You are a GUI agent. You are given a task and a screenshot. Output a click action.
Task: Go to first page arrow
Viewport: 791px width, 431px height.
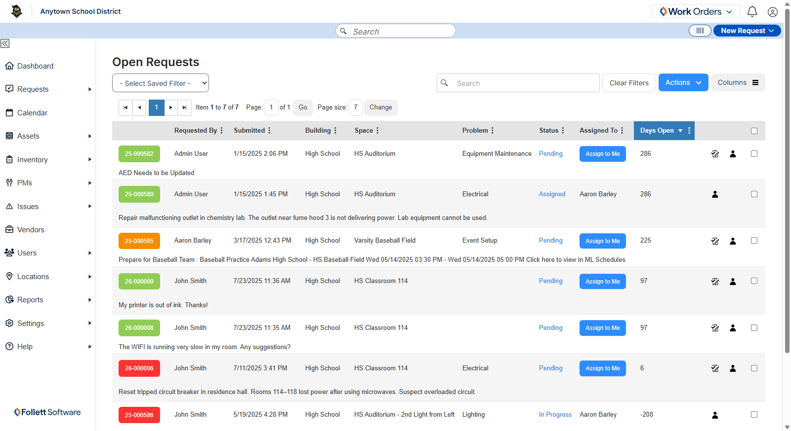(125, 108)
